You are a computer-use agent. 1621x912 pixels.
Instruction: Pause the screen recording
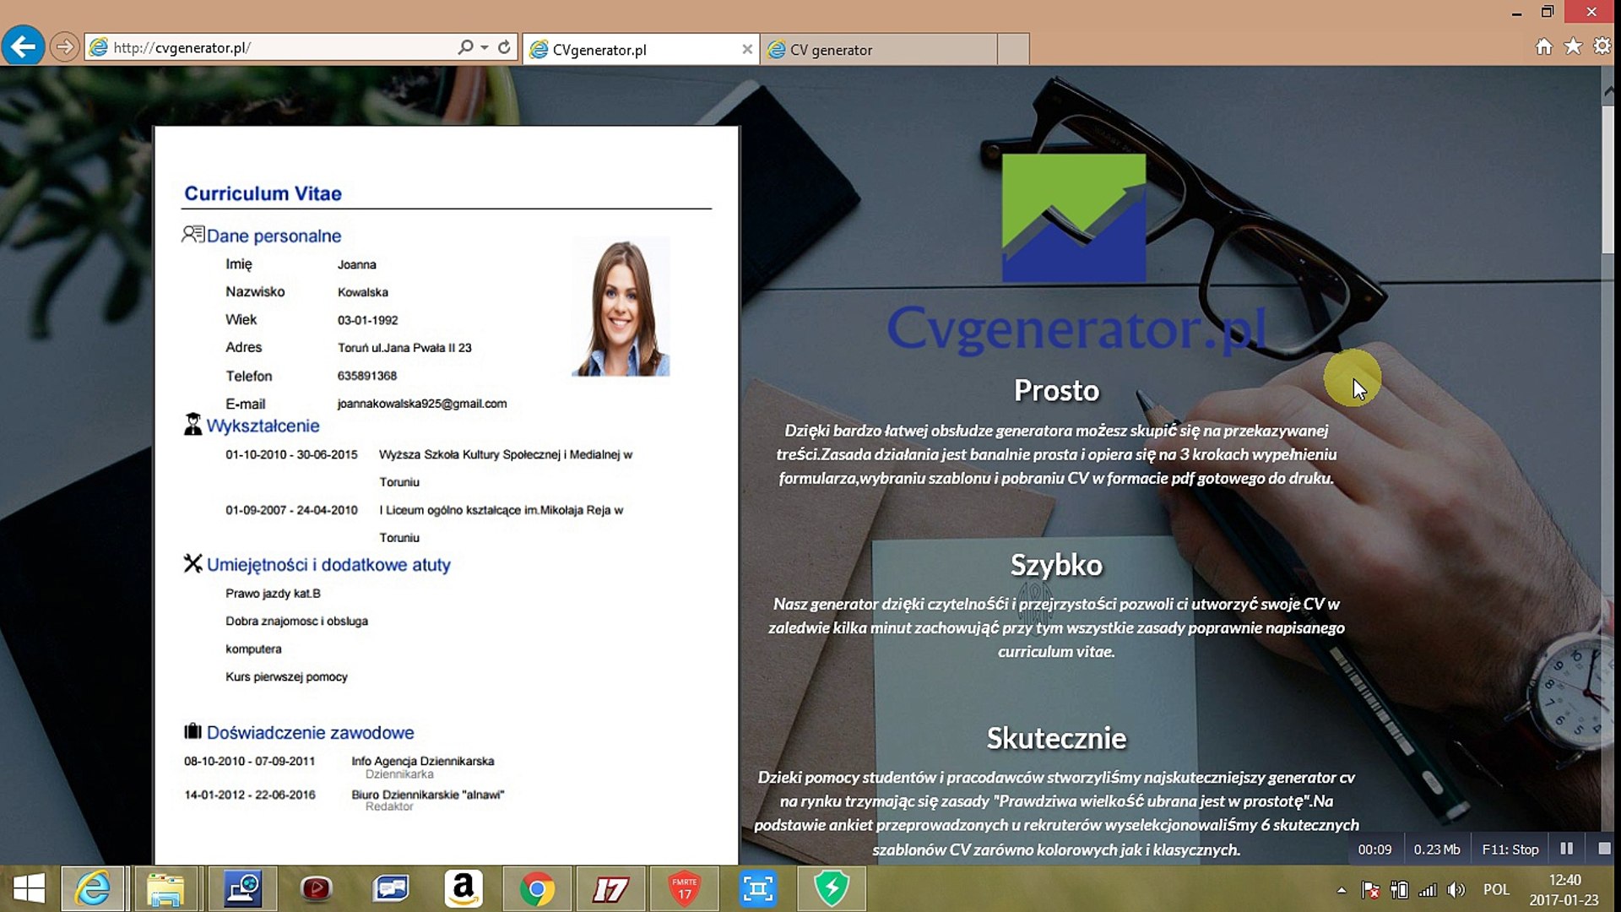pos(1566,849)
